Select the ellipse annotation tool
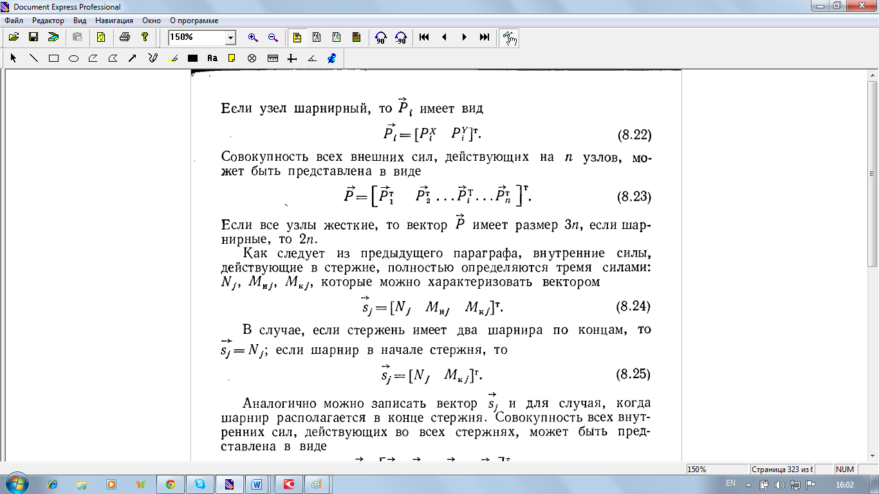Screen dimensions: 879x494 73,58
